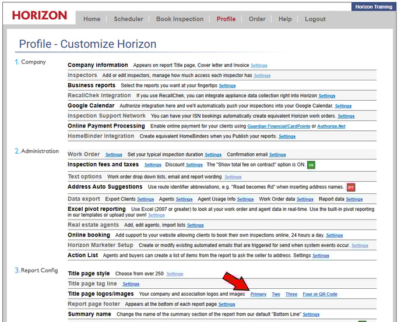Toggle Address Auto Suggestions OFF switch
Viewport: 401px width, 322px height.
tap(350, 187)
